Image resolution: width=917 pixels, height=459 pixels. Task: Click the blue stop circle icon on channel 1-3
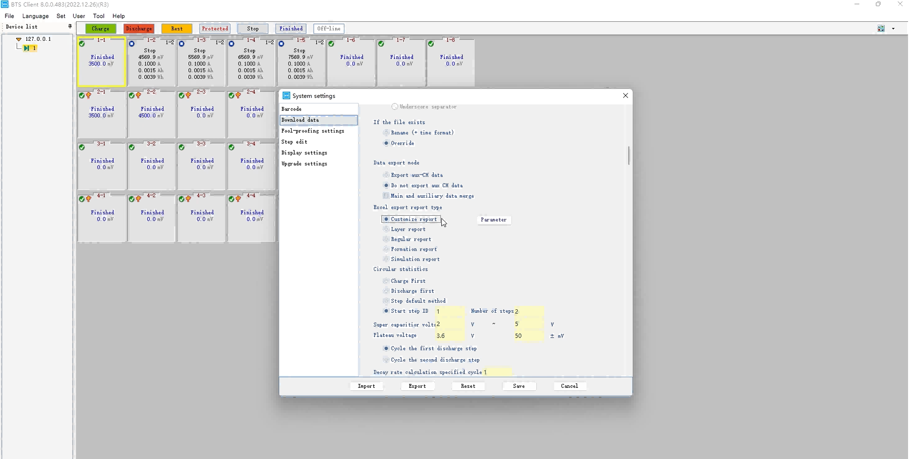(181, 44)
